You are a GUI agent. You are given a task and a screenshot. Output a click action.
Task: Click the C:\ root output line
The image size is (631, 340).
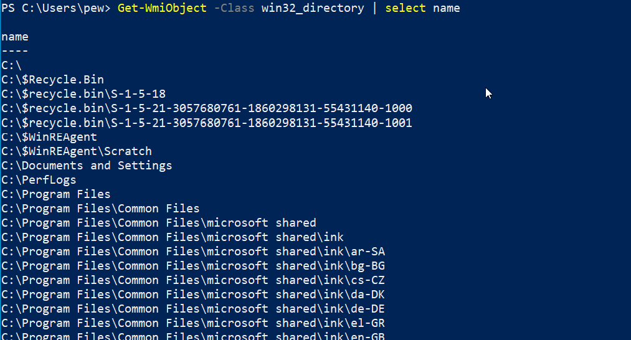pyautogui.click(x=11, y=65)
